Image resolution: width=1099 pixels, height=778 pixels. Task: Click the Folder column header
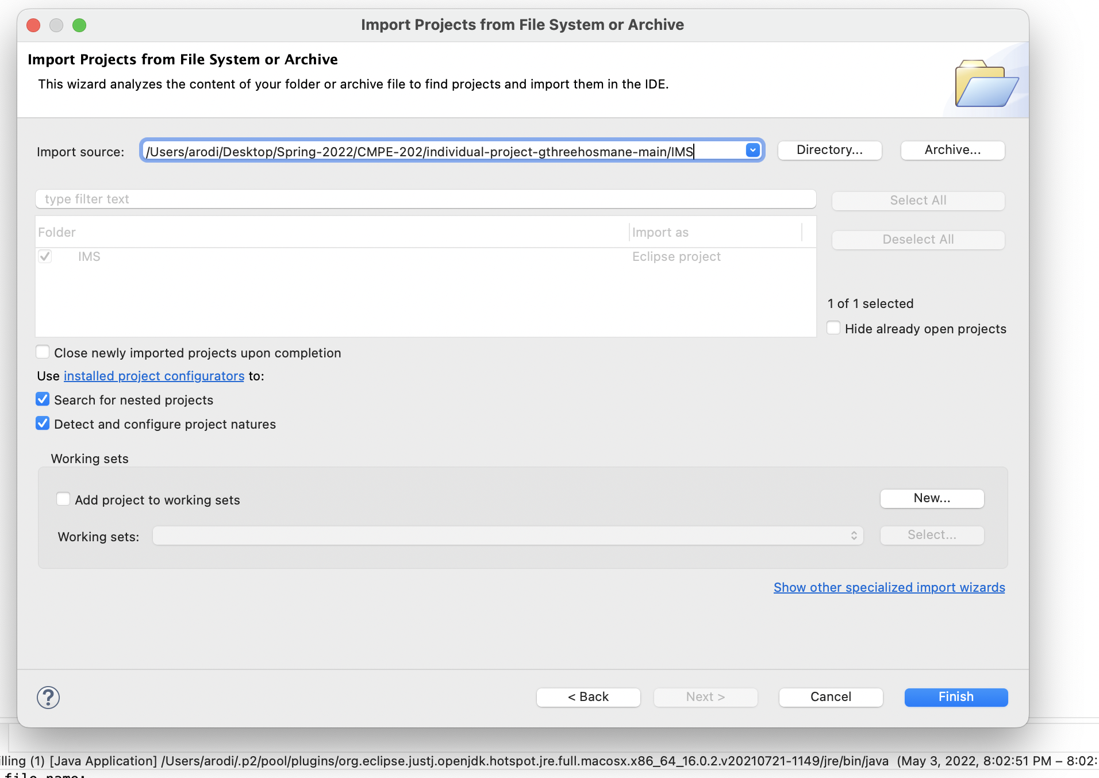pyautogui.click(x=332, y=232)
